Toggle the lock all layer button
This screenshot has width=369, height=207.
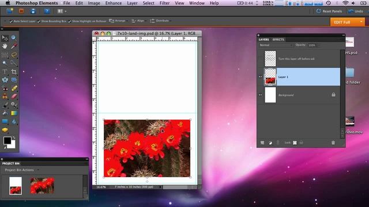tap(301, 143)
